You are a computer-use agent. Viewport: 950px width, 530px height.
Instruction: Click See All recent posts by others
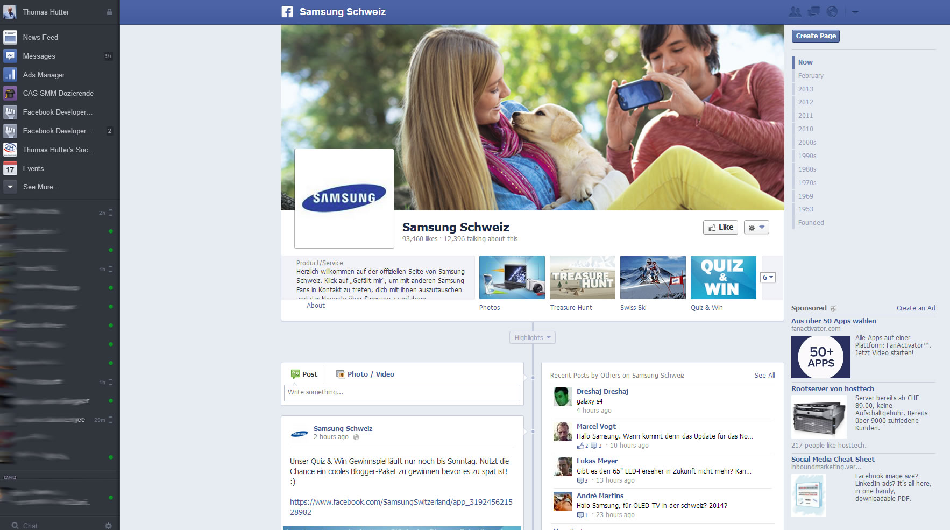click(x=764, y=376)
